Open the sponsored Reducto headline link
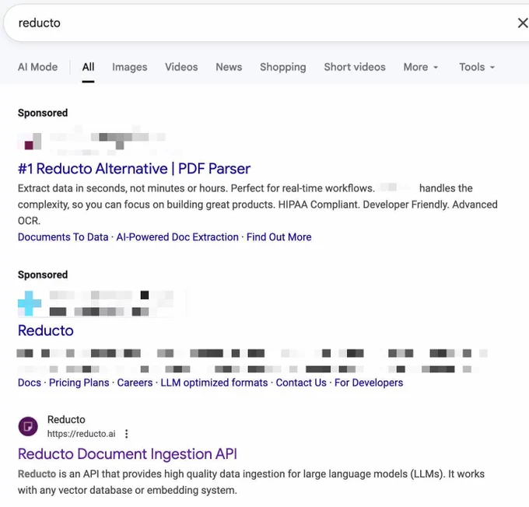This screenshot has width=529, height=507. point(46,330)
